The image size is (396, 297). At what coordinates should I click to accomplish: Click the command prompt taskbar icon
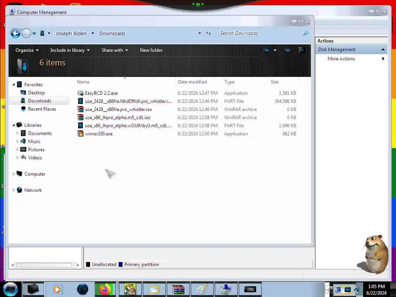point(250,289)
